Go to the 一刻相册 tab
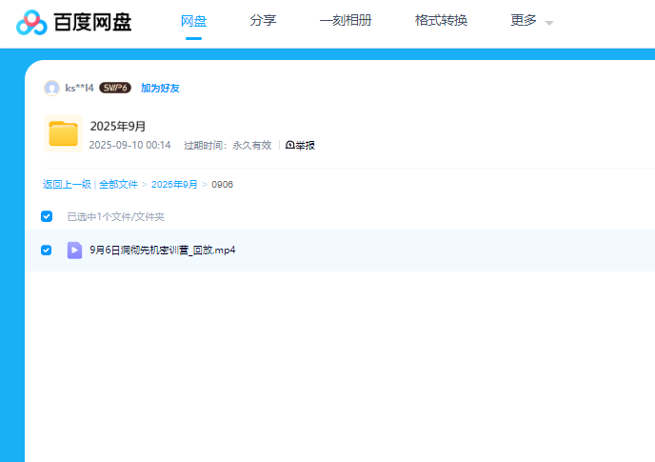 click(x=346, y=21)
